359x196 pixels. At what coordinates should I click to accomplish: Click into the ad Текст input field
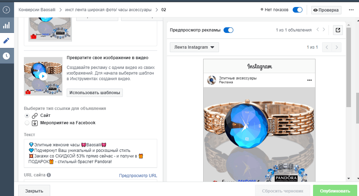(x=91, y=153)
